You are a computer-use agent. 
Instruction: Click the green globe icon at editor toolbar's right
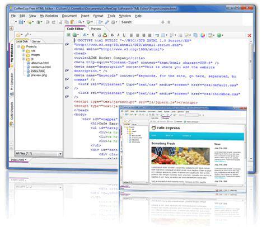click(219, 35)
